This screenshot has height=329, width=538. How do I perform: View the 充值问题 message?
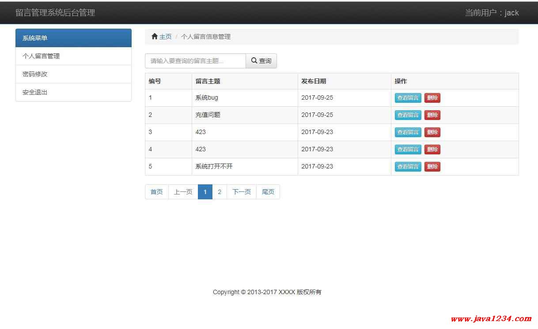tap(408, 115)
